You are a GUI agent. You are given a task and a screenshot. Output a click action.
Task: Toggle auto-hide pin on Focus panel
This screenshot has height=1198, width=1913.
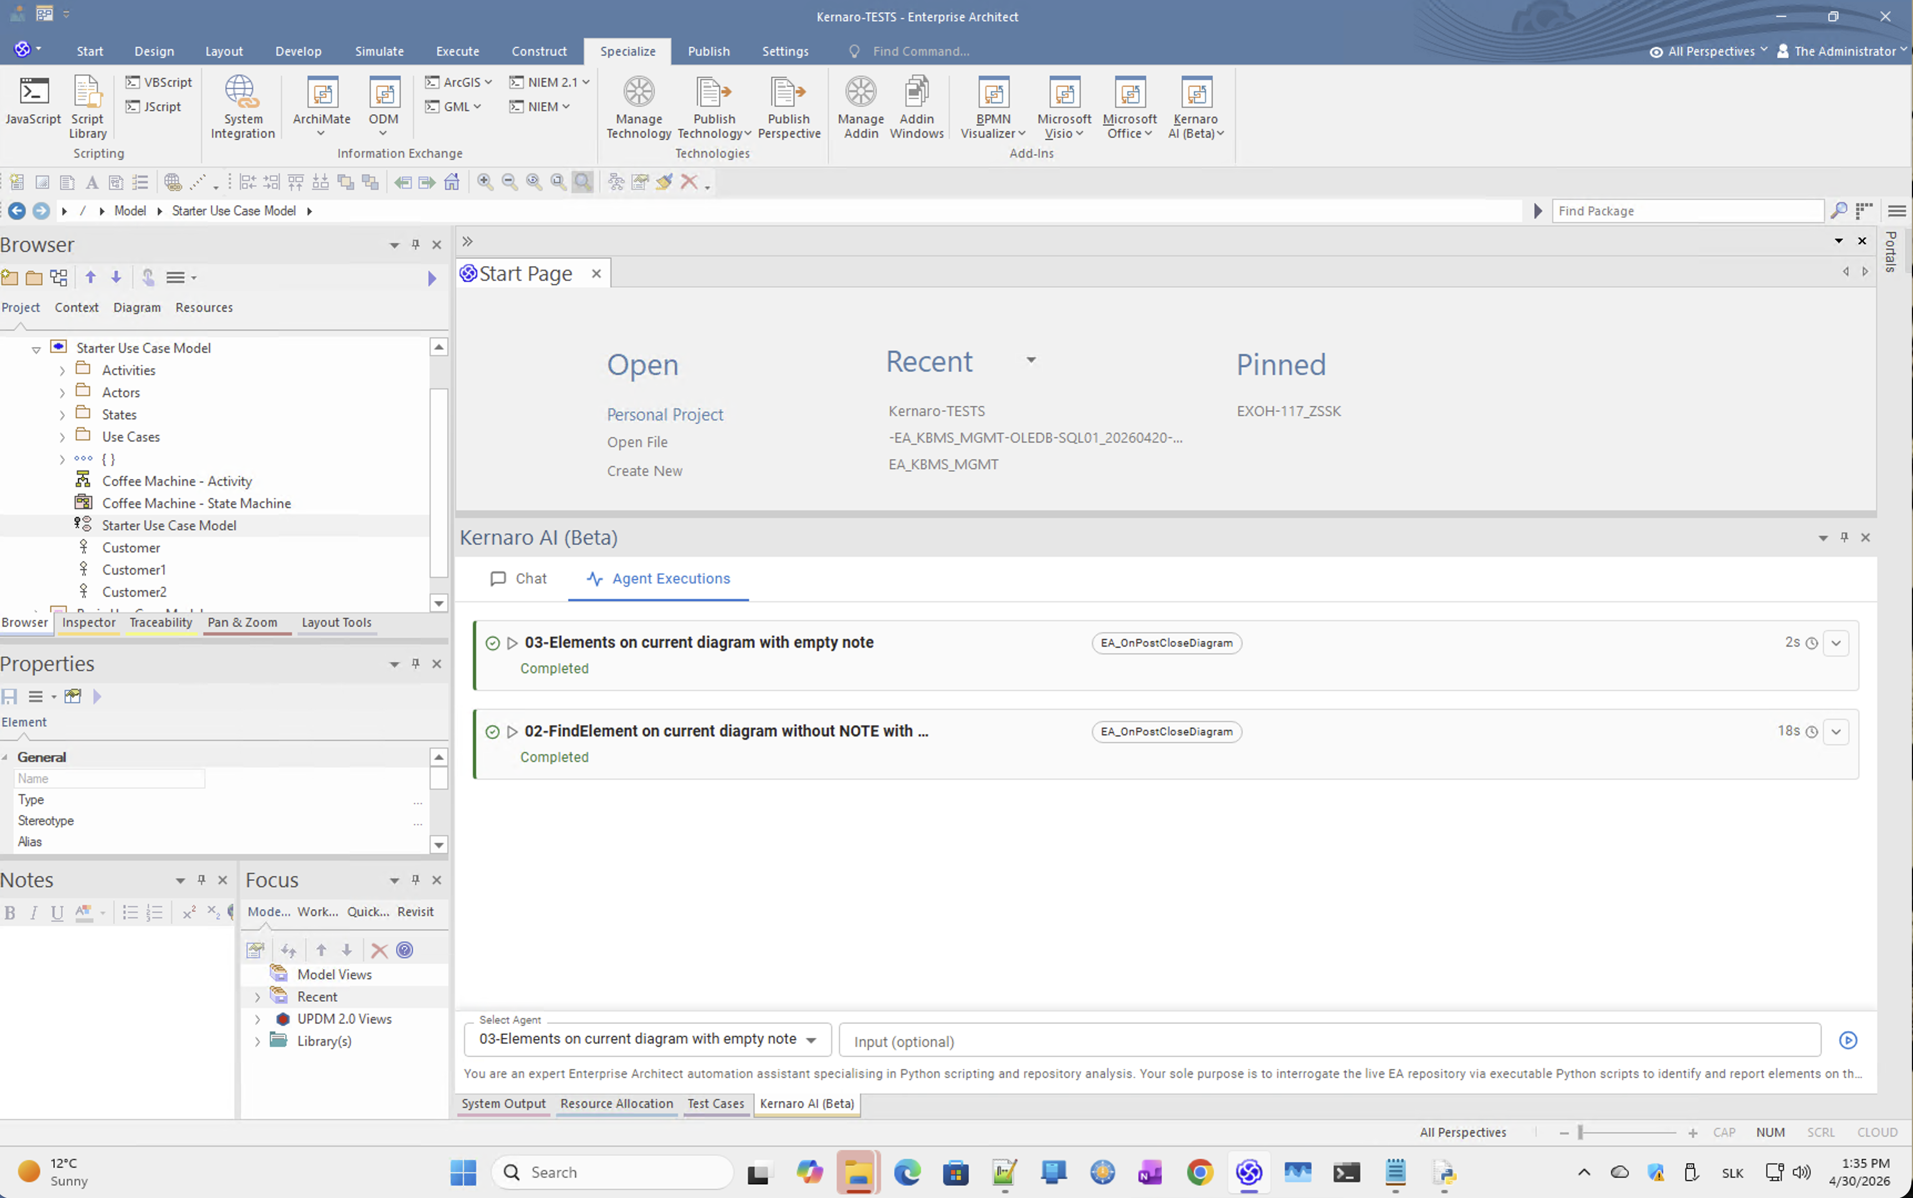point(415,880)
